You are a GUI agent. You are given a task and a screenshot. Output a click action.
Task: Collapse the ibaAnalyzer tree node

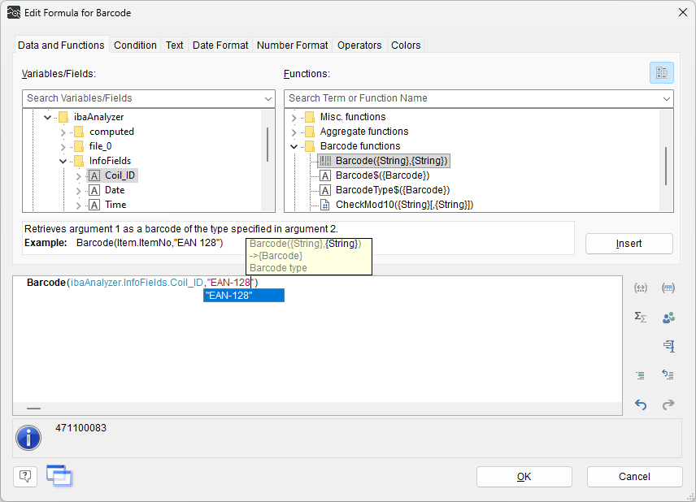[47, 117]
